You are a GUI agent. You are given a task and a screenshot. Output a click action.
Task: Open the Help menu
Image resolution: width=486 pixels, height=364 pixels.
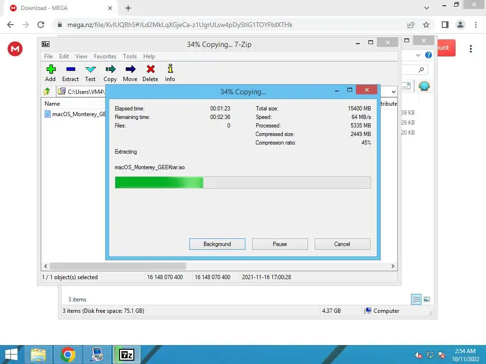pos(149,56)
